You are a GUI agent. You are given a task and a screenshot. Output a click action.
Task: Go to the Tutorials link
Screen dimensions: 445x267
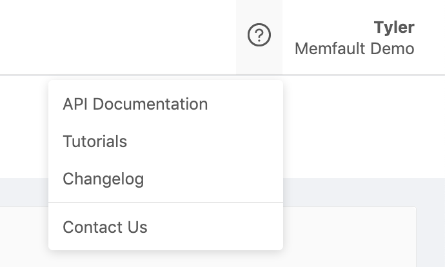tap(95, 141)
